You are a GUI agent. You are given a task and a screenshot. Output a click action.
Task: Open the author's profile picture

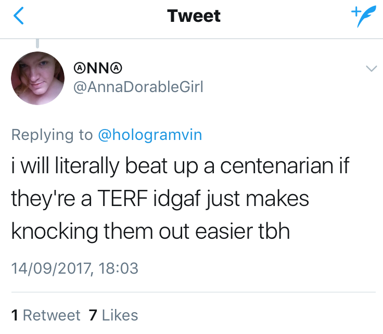click(x=37, y=78)
